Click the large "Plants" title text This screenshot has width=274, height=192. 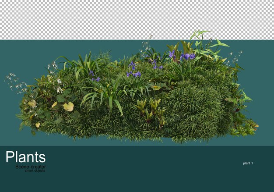coord(26,157)
